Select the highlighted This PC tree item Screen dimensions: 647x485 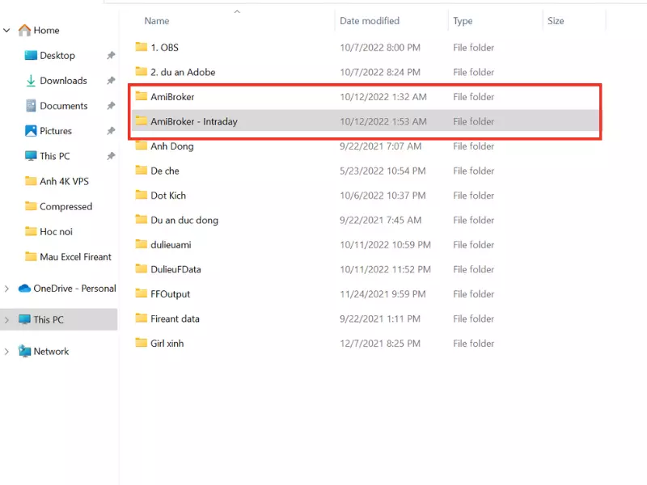58,319
